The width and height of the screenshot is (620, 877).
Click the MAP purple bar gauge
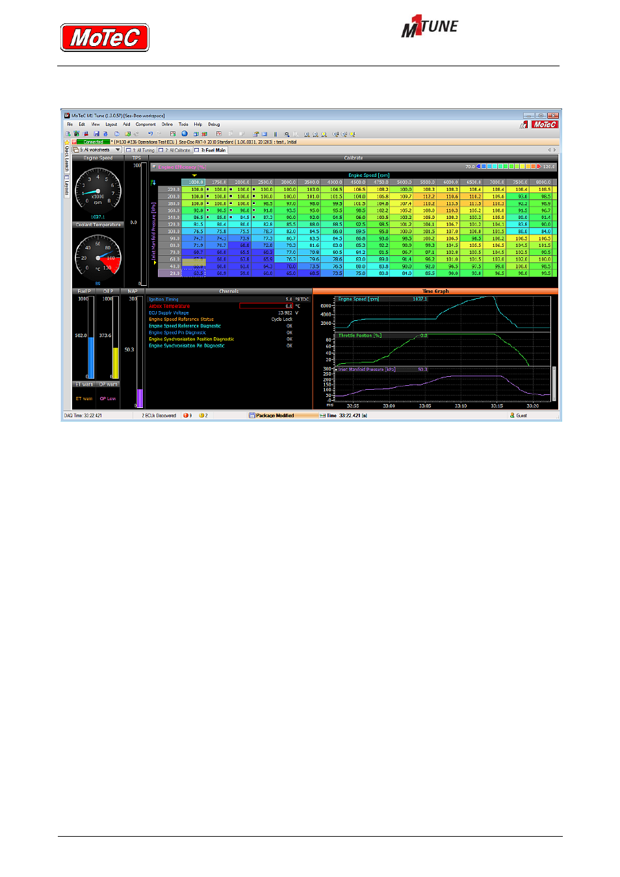[x=140, y=351]
